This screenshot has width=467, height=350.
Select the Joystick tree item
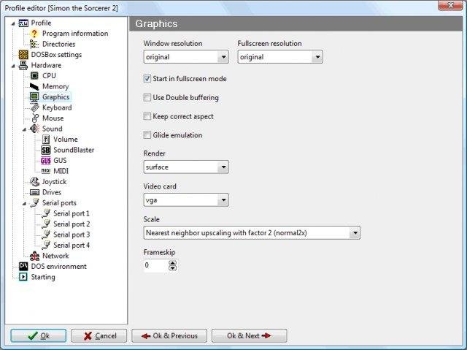[x=54, y=181]
